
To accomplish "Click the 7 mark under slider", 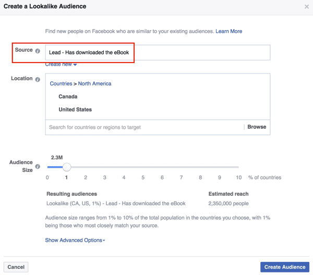I will pos(181,178).
